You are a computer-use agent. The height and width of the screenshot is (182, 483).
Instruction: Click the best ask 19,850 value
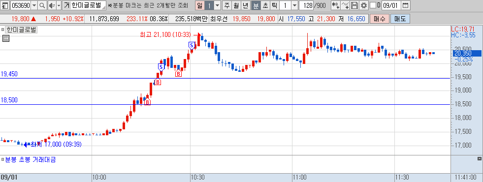[x=241, y=19]
